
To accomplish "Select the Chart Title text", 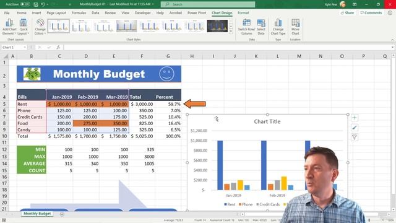I will click(x=267, y=121).
